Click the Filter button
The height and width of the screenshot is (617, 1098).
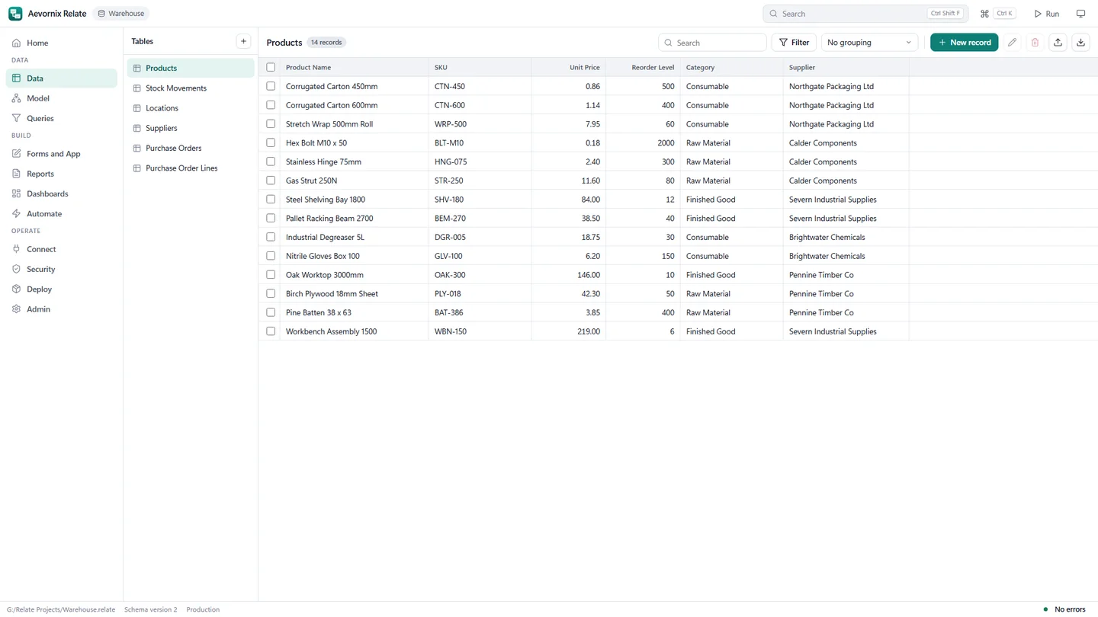click(x=794, y=43)
